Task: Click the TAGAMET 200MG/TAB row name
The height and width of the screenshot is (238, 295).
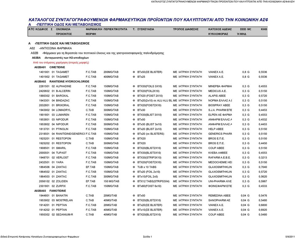Action: (62, 72)
